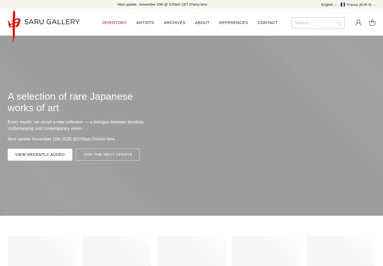Click Join the Next Update button
This screenshot has height=266, width=383.
point(108,155)
